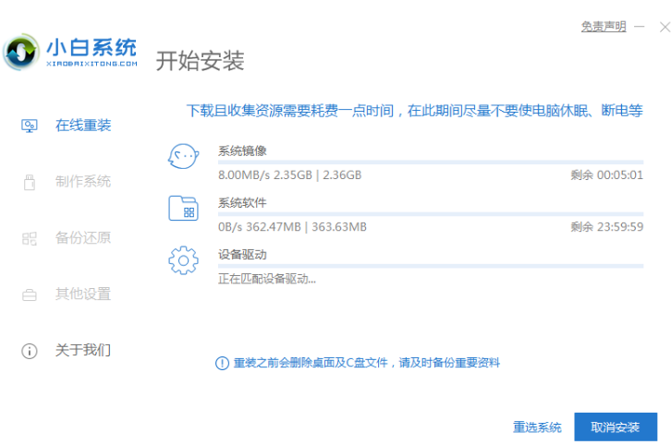Screen dimensions: 671x445
Task: Open 其他设置 from the sidebar
Action: [x=82, y=295]
